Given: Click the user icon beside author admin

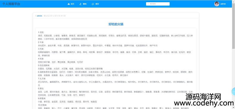Looking at the screenshot, I should [36, 16].
